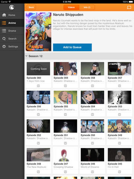The height and width of the screenshot is (179, 134).
Task: Open Episode 355 thumbnail
Action: 66,97
